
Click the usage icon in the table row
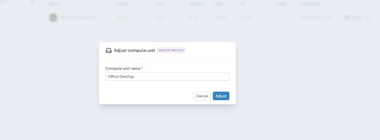(x=277, y=18)
